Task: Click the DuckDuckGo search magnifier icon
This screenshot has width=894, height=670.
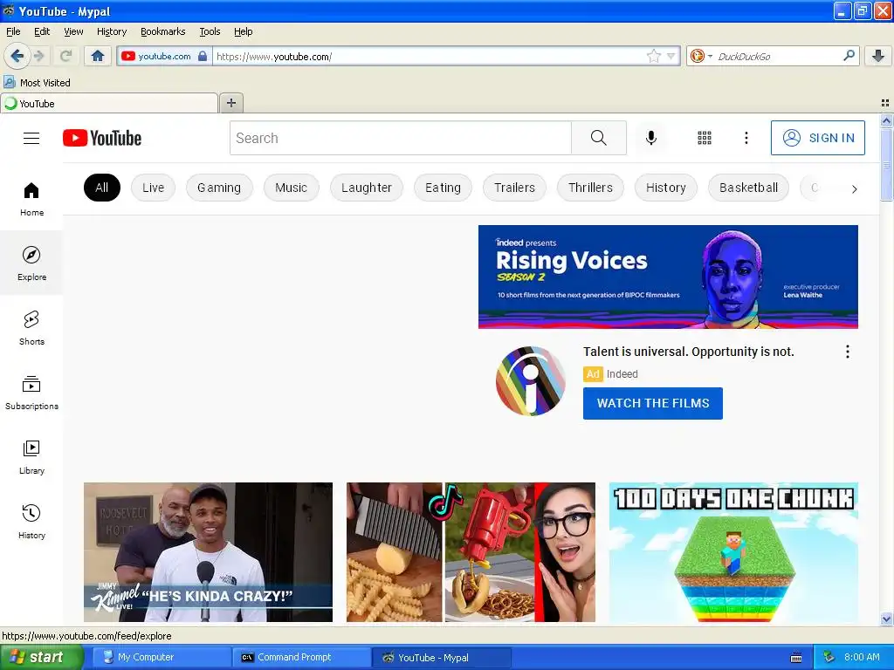Action: pyautogui.click(x=849, y=56)
